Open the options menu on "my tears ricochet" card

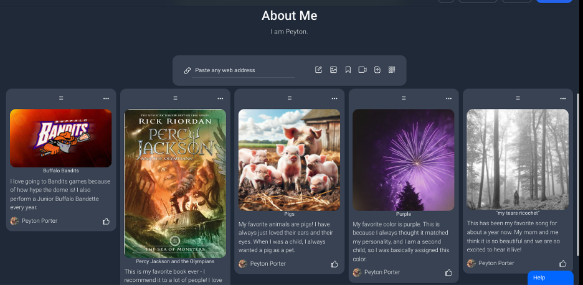[563, 98]
